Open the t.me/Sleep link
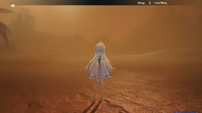Viewport: 202px width, 113px height. click(x=160, y=3)
